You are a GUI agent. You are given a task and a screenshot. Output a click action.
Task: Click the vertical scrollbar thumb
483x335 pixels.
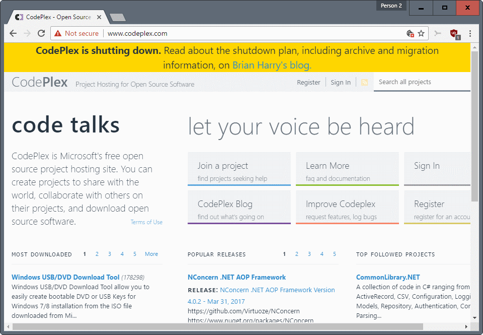coord(474,126)
